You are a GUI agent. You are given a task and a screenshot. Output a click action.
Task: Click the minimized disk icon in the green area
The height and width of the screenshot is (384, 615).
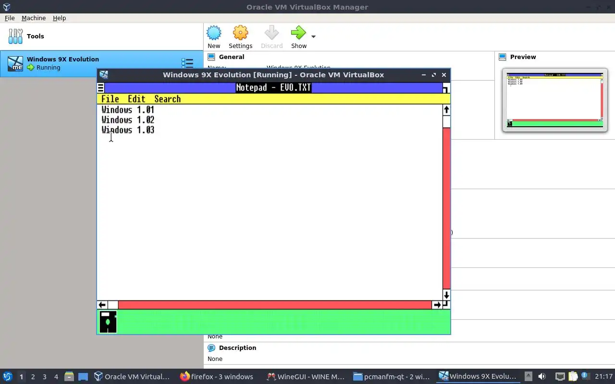108,322
